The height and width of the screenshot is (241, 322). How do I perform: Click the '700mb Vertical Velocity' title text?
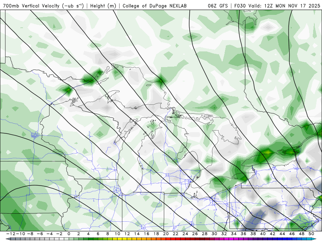click(x=31, y=6)
